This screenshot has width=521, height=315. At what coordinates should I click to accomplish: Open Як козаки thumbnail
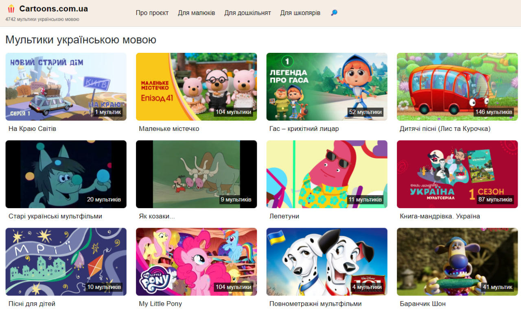pos(196,174)
